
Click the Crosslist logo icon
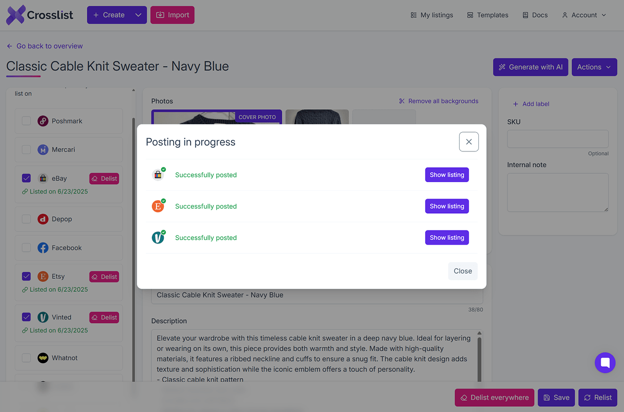tap(16, 15)
